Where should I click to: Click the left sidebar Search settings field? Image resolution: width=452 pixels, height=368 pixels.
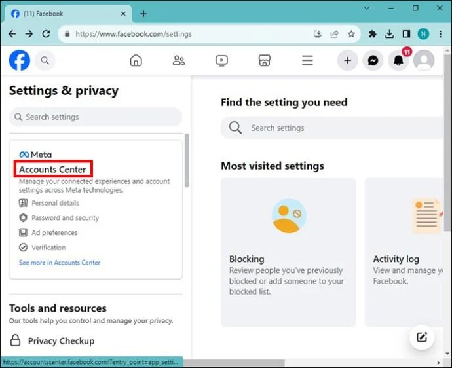pos(96,117)
